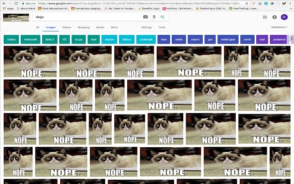Click the cat-face extension icon
Screen dimensions: 294x184
point(284,3)
